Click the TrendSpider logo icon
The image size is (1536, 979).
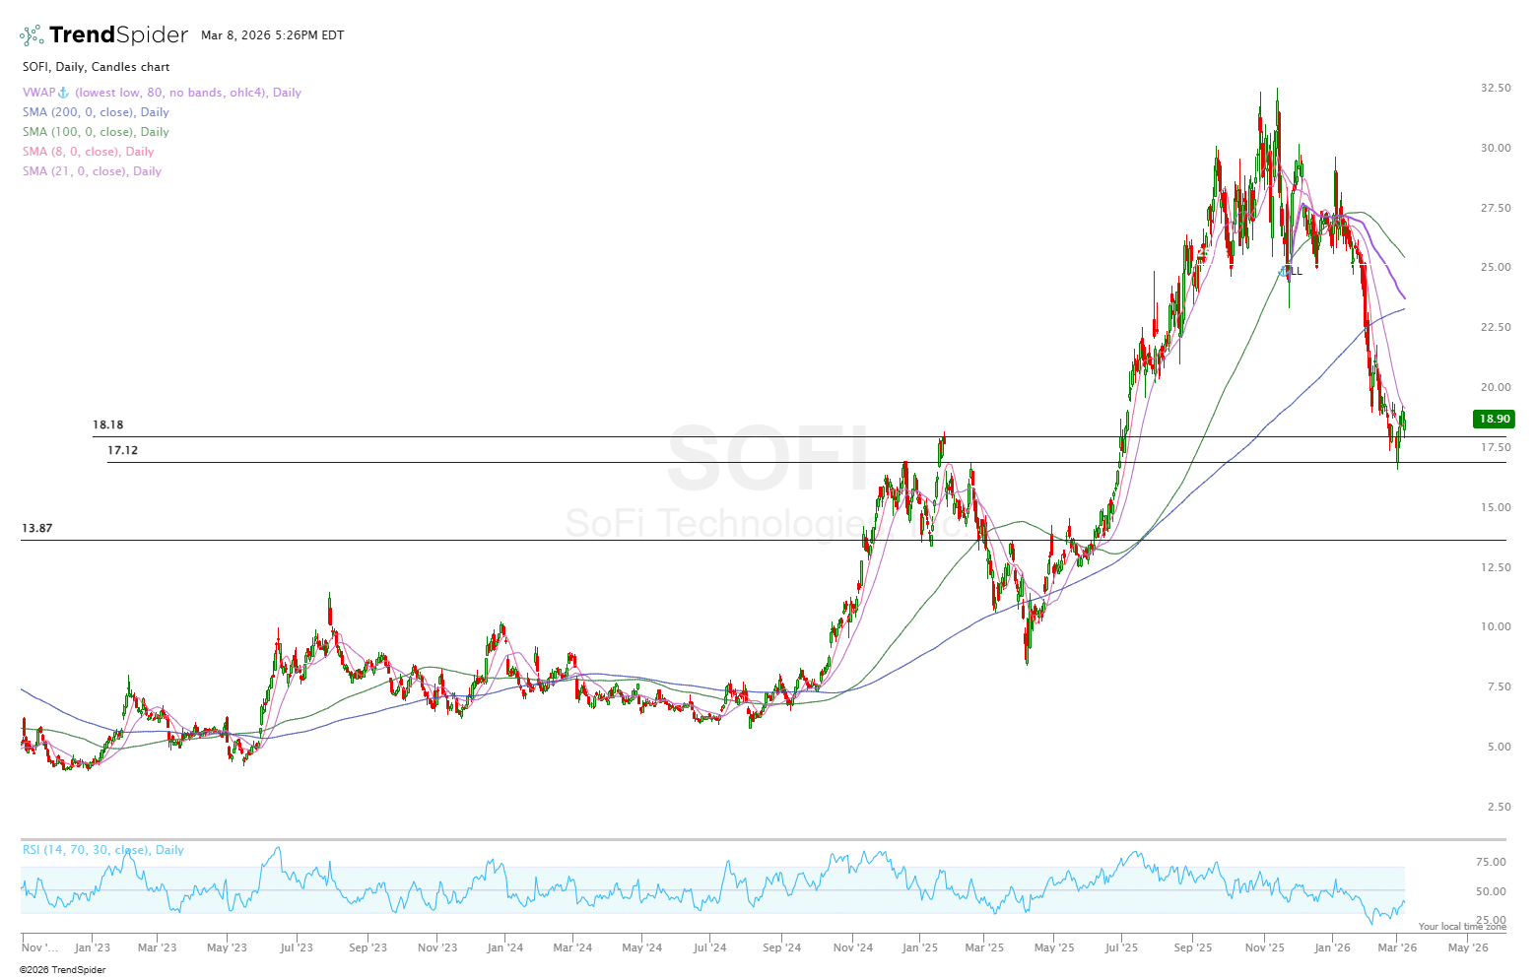click(32, 35)
